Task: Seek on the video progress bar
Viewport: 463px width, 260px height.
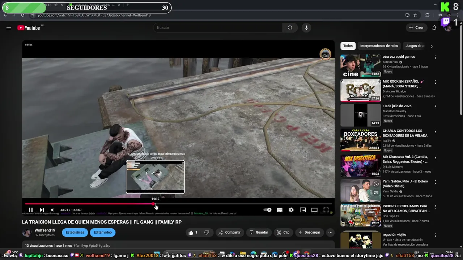Action: click(178, 204)
